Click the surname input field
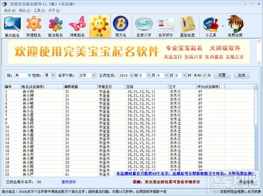The height and width of the screenshot is (196, 263). click(21, 75)
